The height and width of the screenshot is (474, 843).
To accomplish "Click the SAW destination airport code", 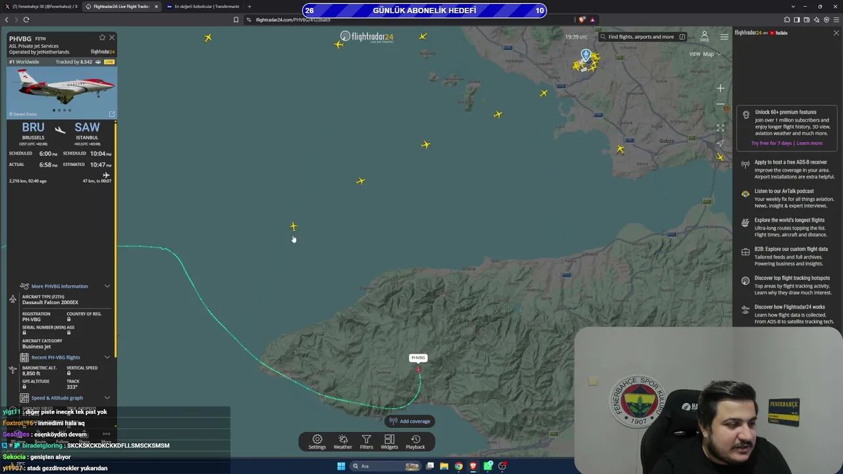I will click(x=87, y=128).
